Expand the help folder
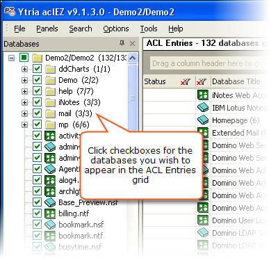 coord(24,91)
